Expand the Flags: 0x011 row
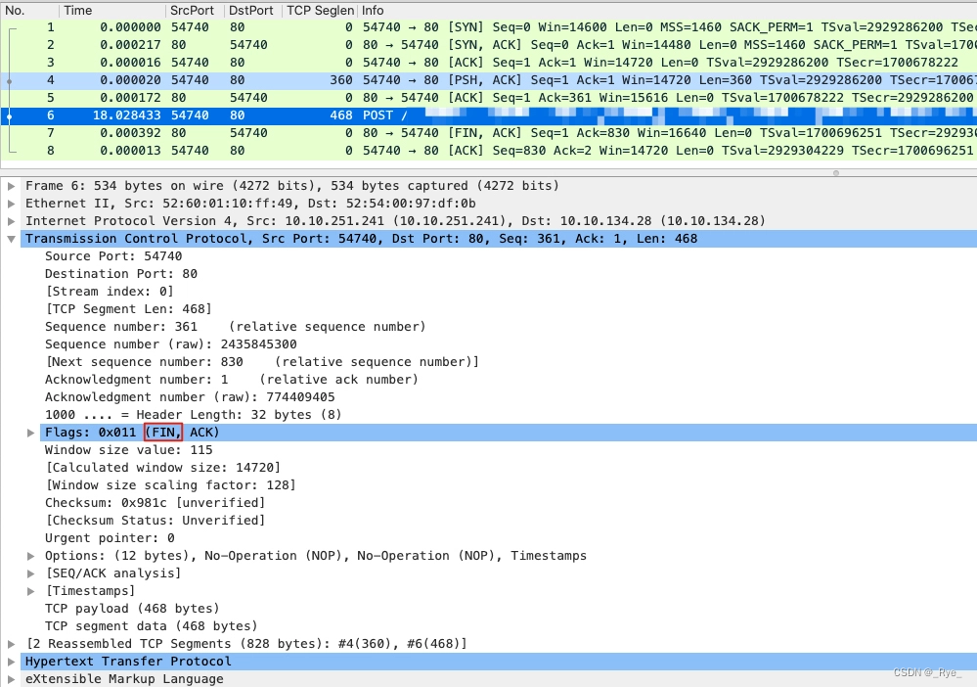The height and width of the screenshot is (687, 977). point(30,433)
